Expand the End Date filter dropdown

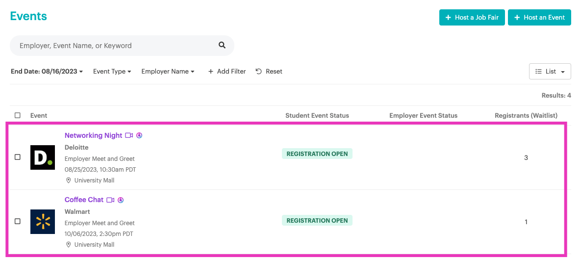(47, 72)
